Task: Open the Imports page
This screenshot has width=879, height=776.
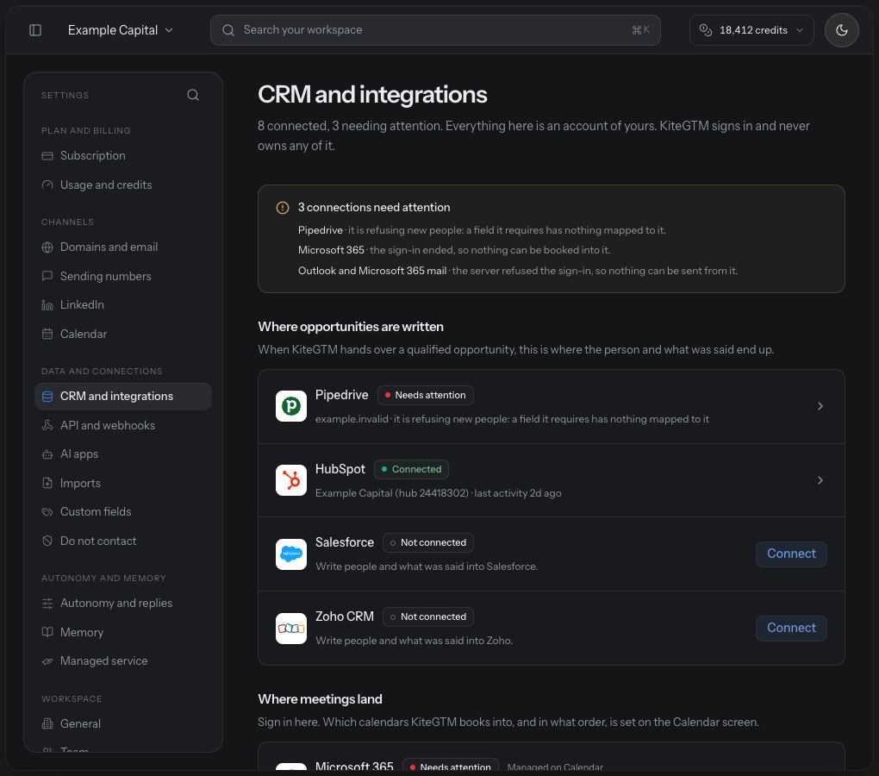Action: tap(122, 483)
